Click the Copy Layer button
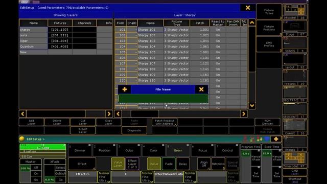This screenshot has height=184, width=327. (108, 122)
